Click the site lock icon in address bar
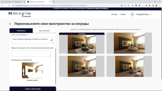This screenshot has width=162, height=91. click(x=13, y=6)
